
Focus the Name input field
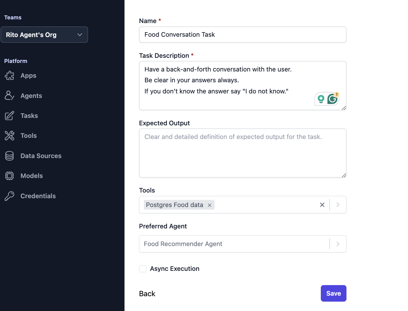point(243,35)
